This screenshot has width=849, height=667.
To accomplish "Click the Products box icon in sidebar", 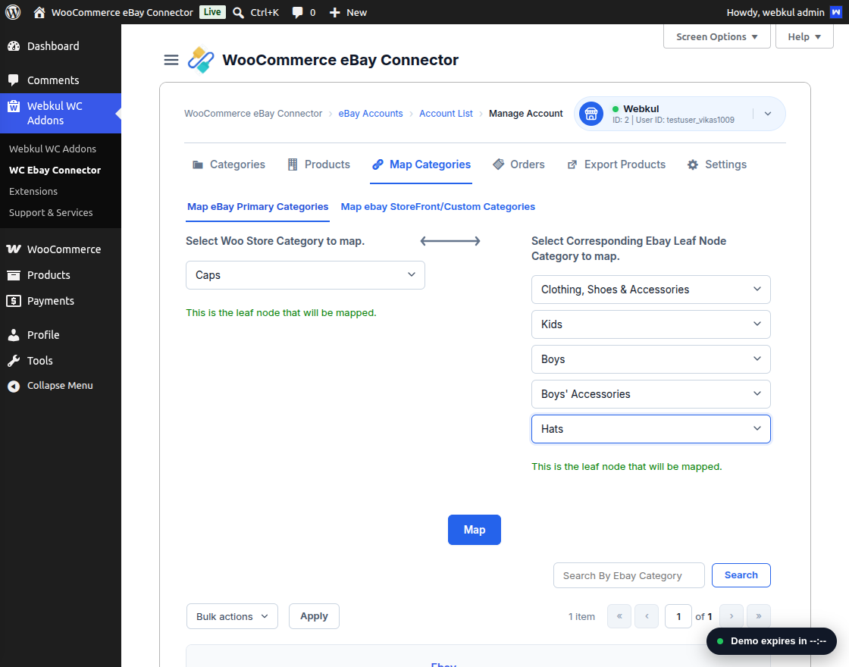I will point(14,275).
